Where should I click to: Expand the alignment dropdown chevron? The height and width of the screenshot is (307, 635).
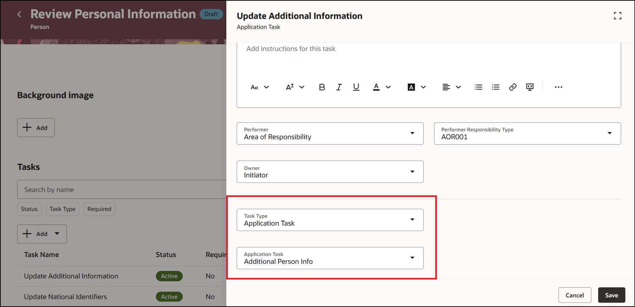[x=458, y=87]
